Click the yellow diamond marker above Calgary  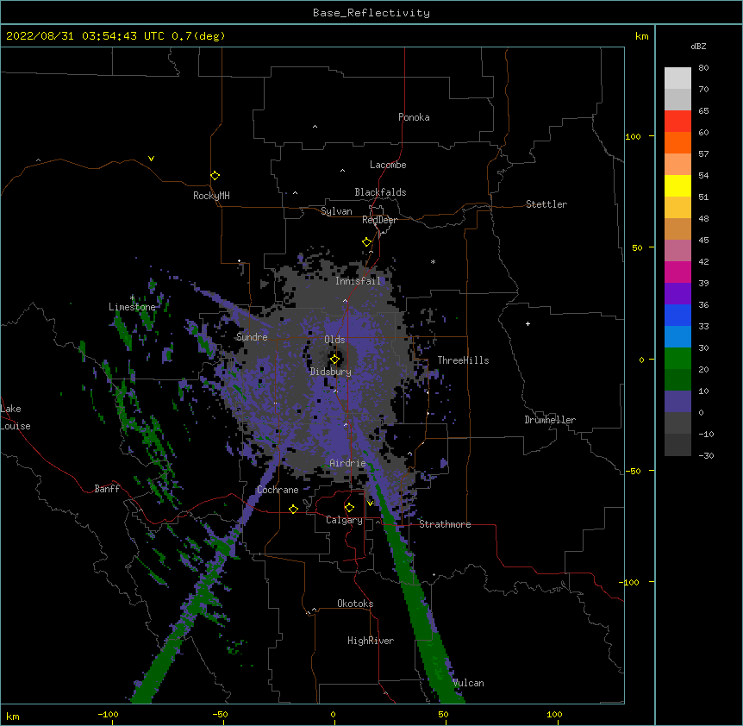[349, 507]
